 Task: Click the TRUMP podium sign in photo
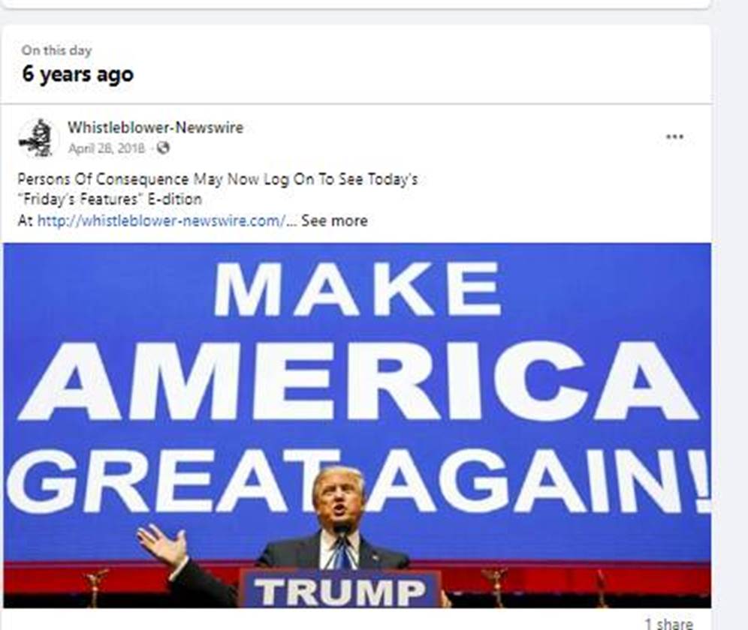pyautogui.click(x=339, y=589)
